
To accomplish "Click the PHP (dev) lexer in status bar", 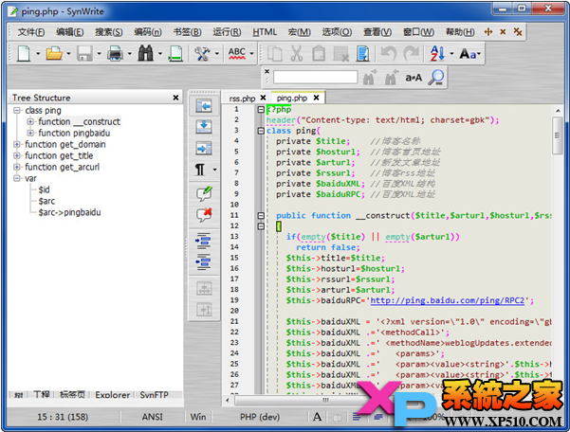I will click(260, 417).
